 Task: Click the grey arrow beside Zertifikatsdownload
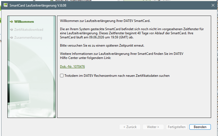pyautogui.click(x=11, y=30)
